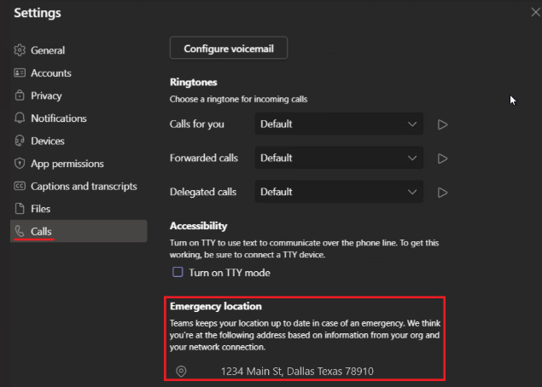Click the Notifications bell icon
Viewport: 542px width, 387px height.
(20, 118)
